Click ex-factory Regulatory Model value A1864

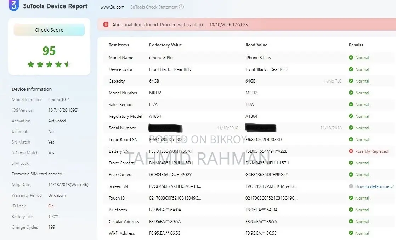155,116
